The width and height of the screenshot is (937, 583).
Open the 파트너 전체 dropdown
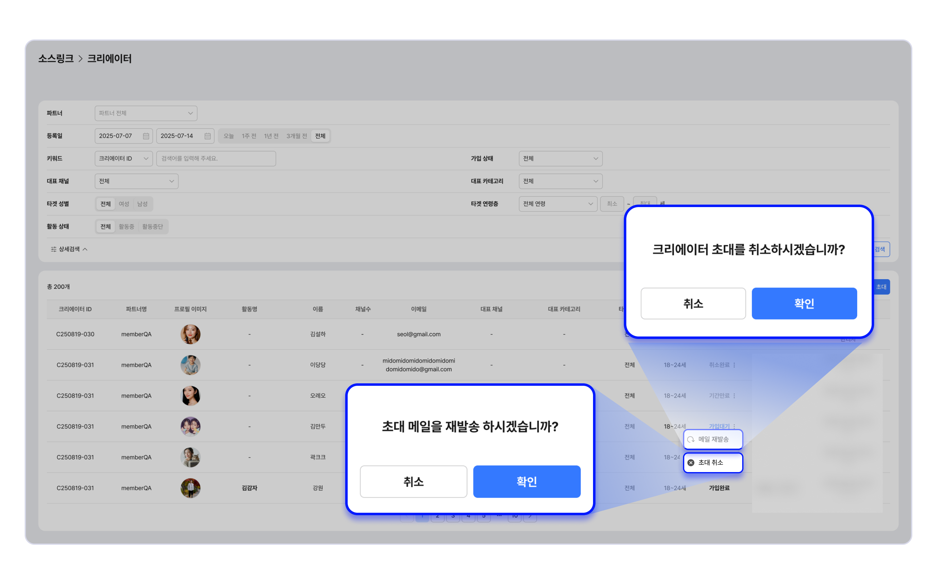coord(146,113)
